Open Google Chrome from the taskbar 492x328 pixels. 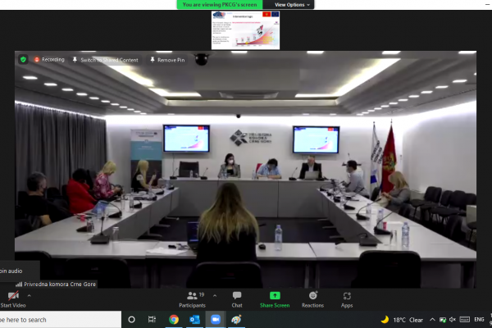click(x=174, y=320)
